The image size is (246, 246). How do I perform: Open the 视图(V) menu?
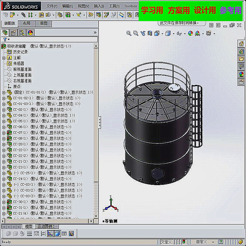point(83,6)
